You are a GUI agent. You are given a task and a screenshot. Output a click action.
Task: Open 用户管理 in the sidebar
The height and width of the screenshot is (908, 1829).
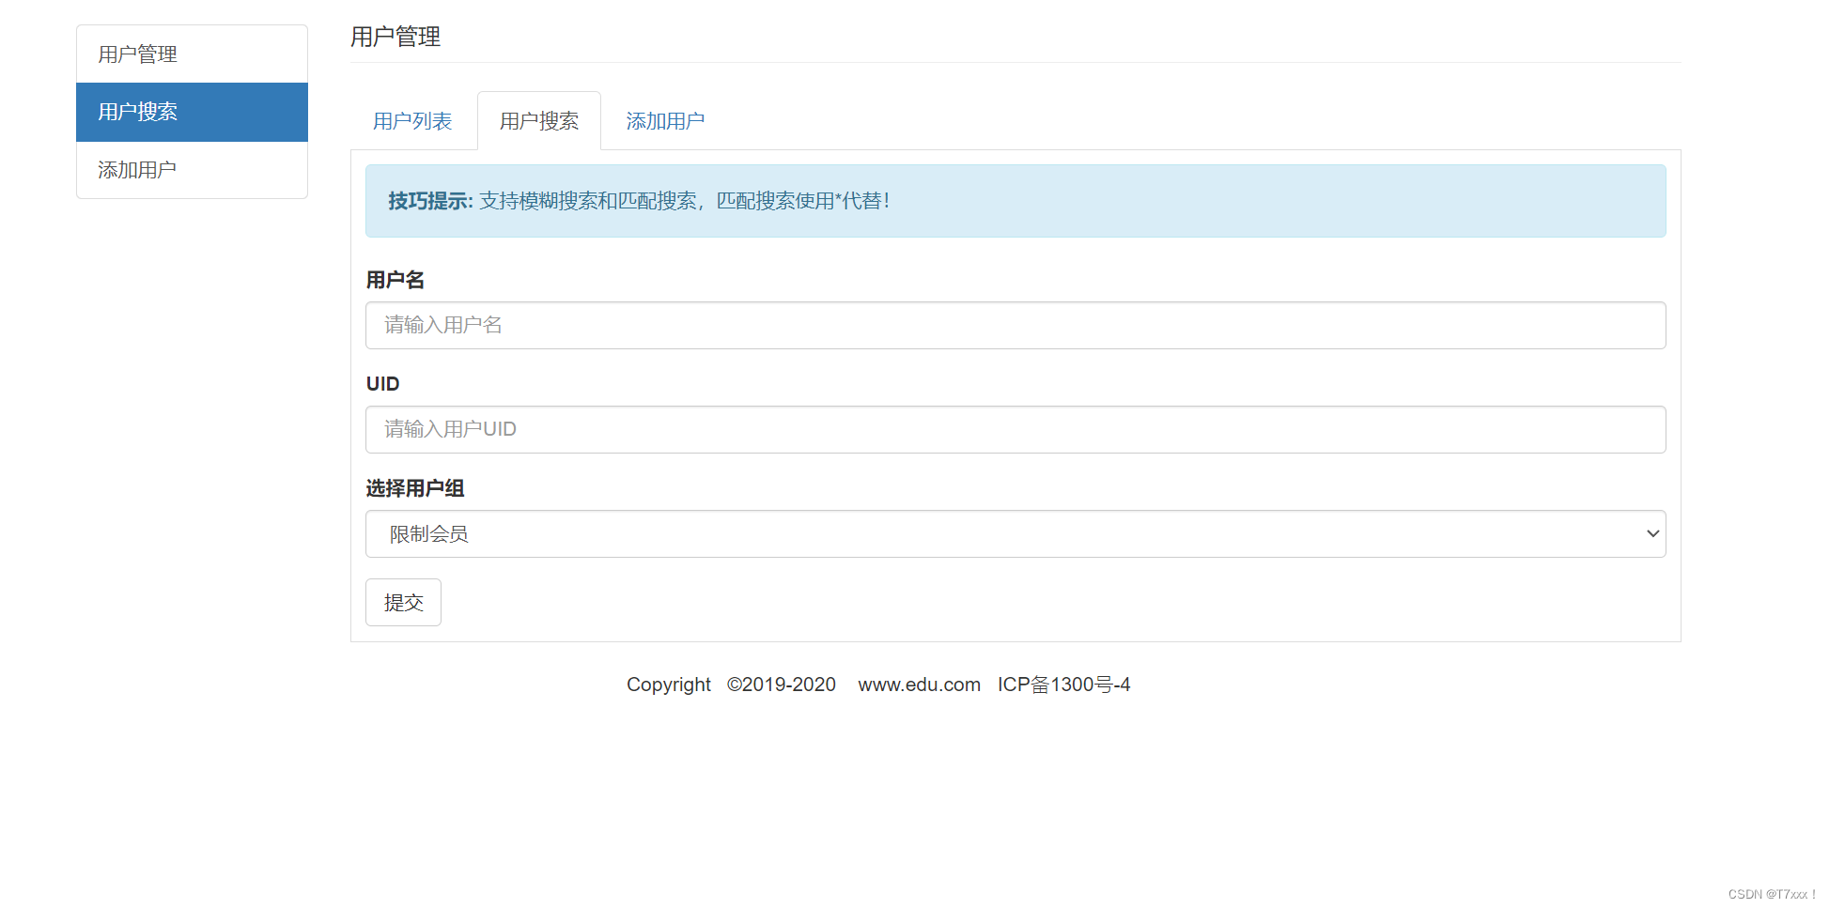[x=192, y=54]
